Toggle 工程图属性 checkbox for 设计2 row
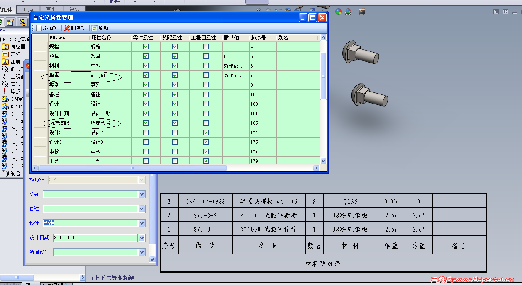Image resolution: width=522 pixels, height=285 pixels. pyautogui.click(x=206, y=133)
